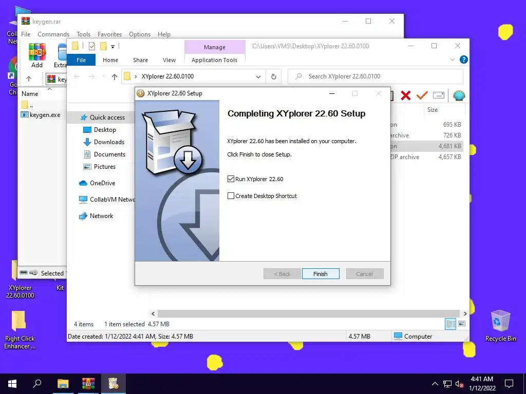Enable the Create Desktop Shortcut checkbox
Image resolution: width=526 pixels, height=394 pixels.
(231, 195)
